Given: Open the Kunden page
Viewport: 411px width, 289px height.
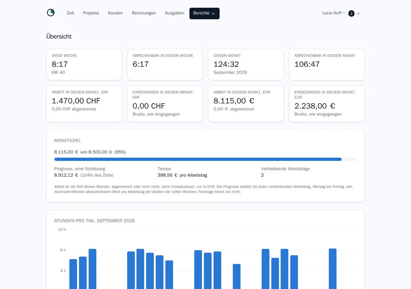Looking at the screenshot, I should tap(115, 13).
